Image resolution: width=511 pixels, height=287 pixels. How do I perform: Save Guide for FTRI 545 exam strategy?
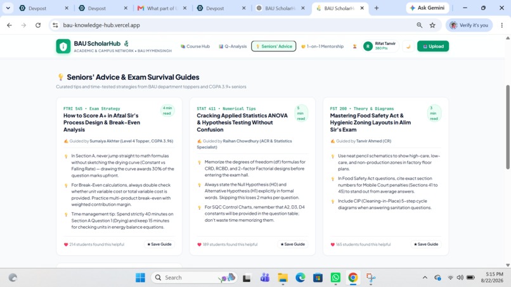click(159, 245)
